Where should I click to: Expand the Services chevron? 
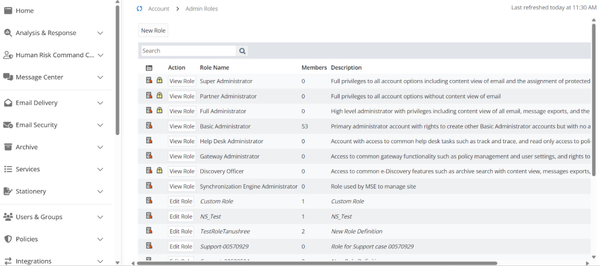[x=100, y=170]
